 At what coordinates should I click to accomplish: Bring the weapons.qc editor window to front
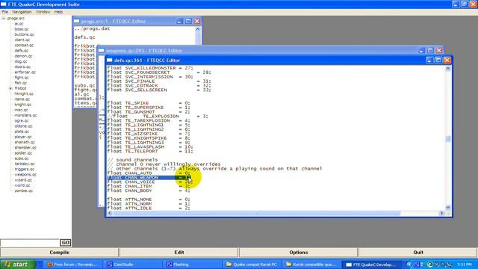click(x=259, y=51)
